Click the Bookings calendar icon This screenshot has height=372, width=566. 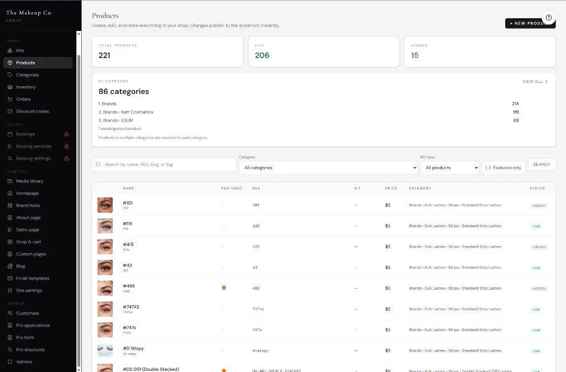pos(10,134)
